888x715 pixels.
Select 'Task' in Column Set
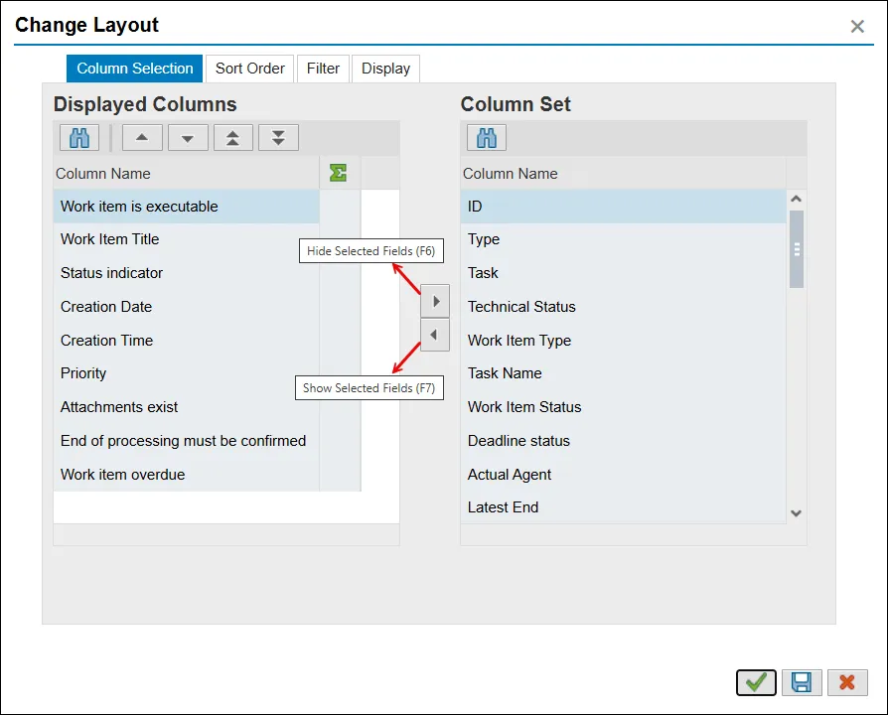[x=623, y=273]
